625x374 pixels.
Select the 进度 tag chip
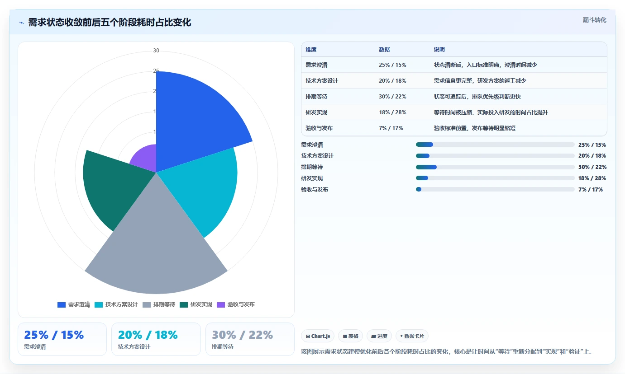379,336
